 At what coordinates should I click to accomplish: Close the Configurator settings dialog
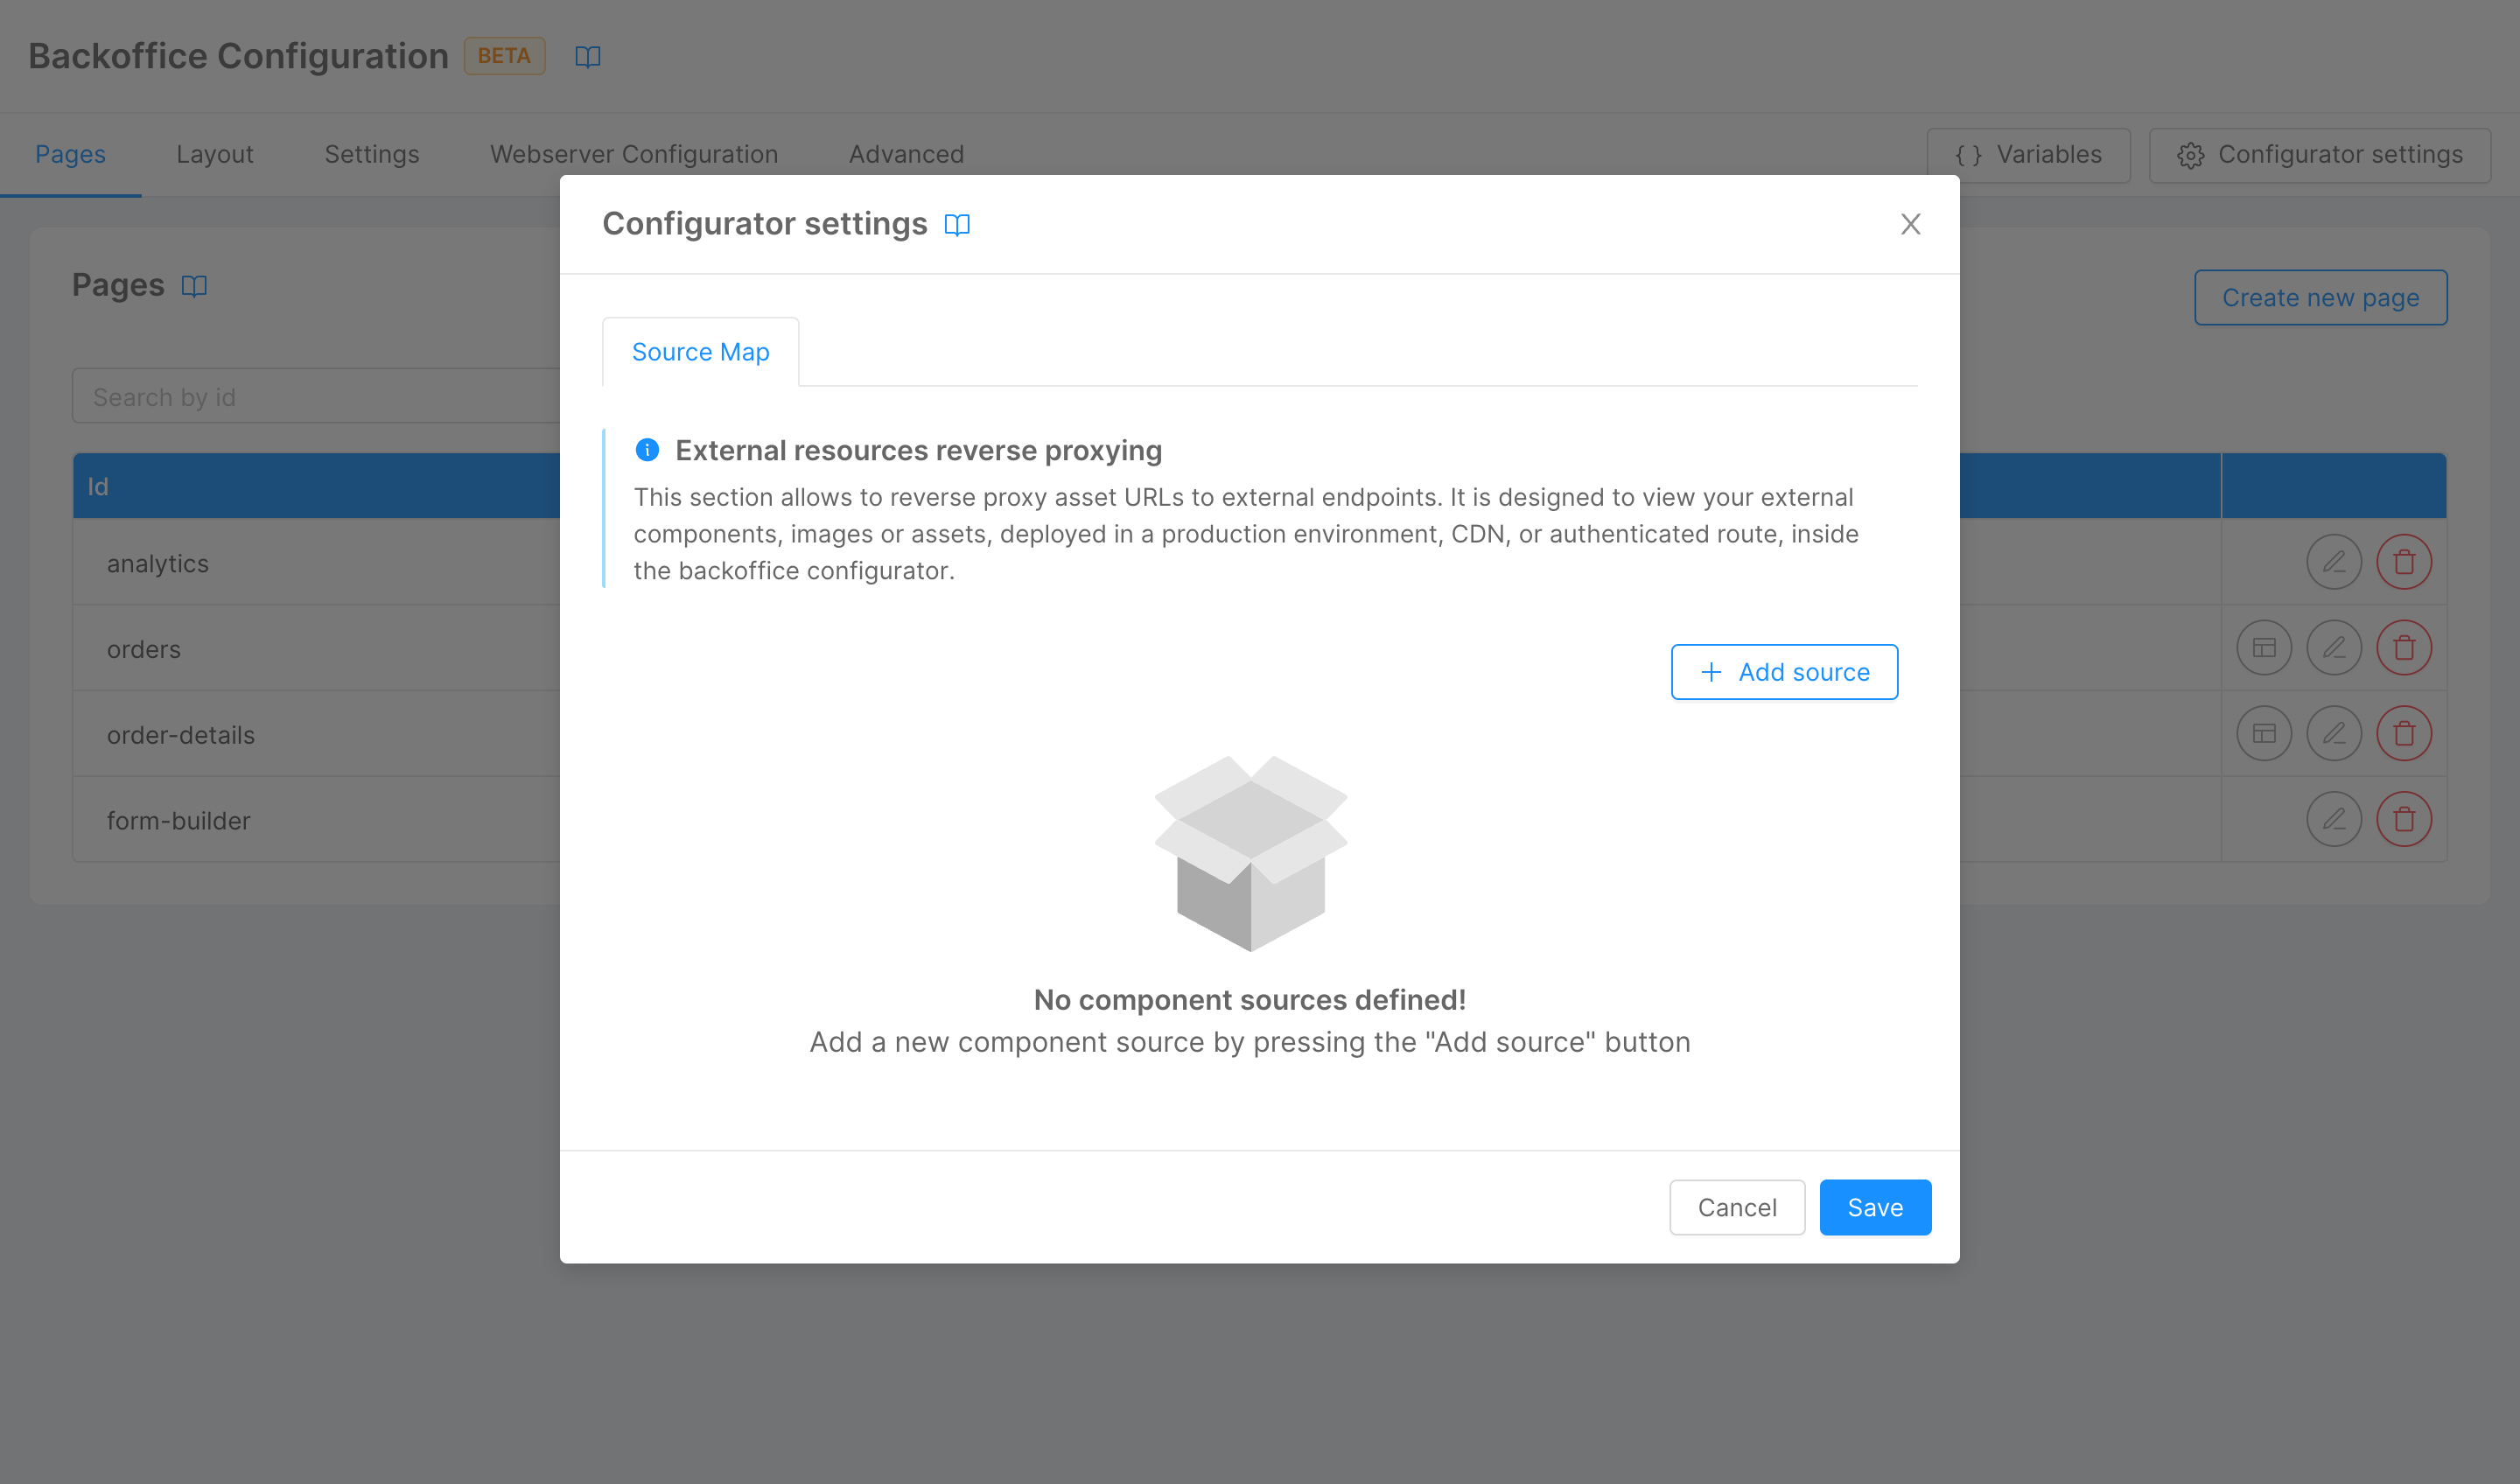click(x=1910, y=224)
